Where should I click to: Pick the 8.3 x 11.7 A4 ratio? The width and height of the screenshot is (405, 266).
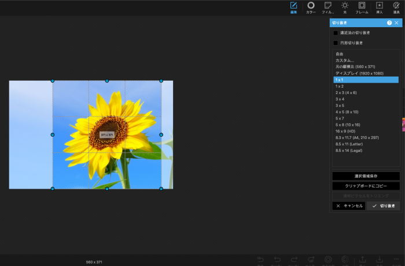(x=357, y=137)
